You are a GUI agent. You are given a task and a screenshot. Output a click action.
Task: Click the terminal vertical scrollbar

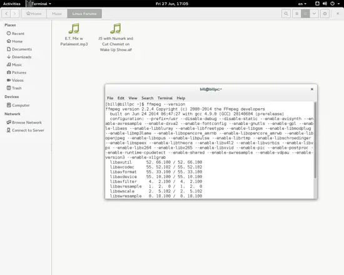(x=315, y=141)
